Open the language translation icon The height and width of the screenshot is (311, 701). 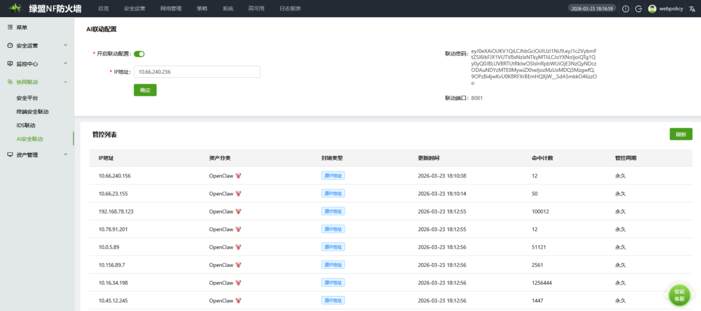click(x=692, y=9)
